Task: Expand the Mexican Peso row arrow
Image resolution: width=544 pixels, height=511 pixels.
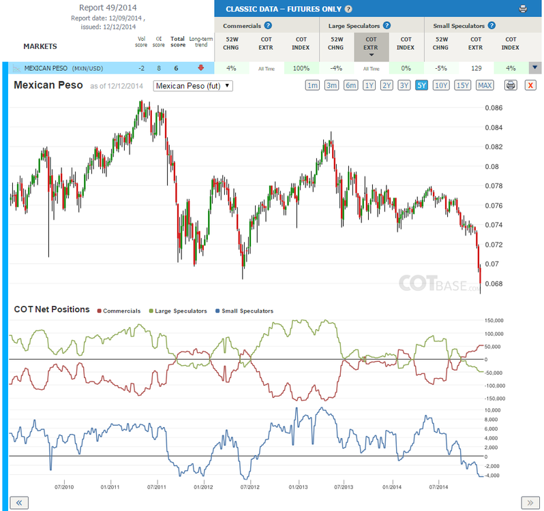Action: [x=535, y=68]
